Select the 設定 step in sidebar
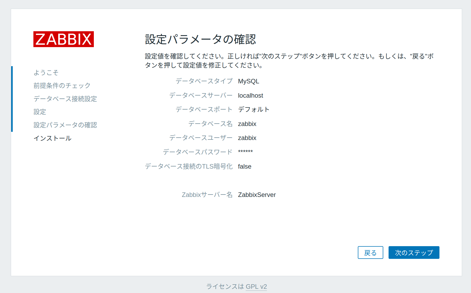Screen dimensions: 471x293 click(x=40, y=112)
